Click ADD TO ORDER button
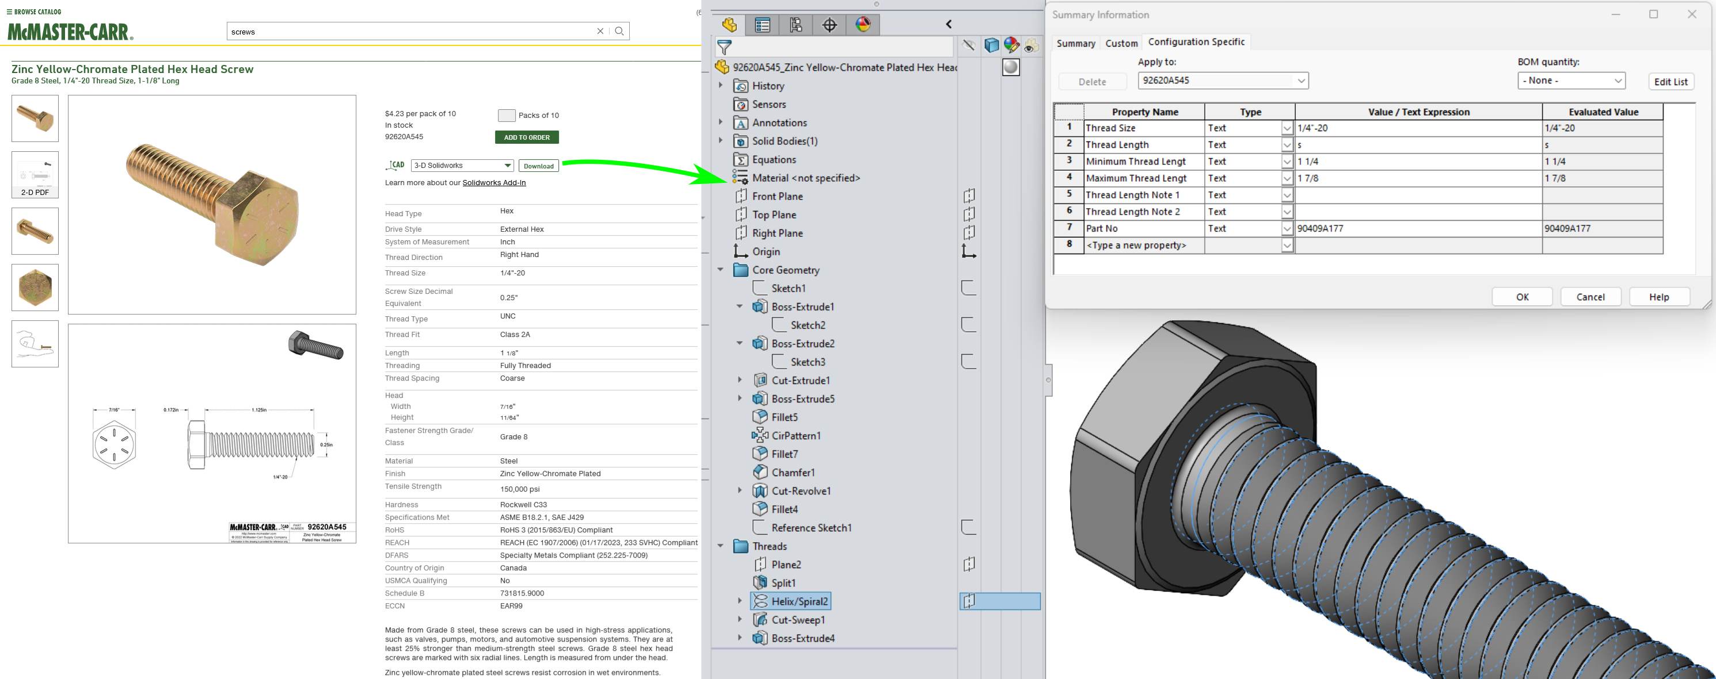The height and width of the screenshot is (679, 1716). coord(526,137)
